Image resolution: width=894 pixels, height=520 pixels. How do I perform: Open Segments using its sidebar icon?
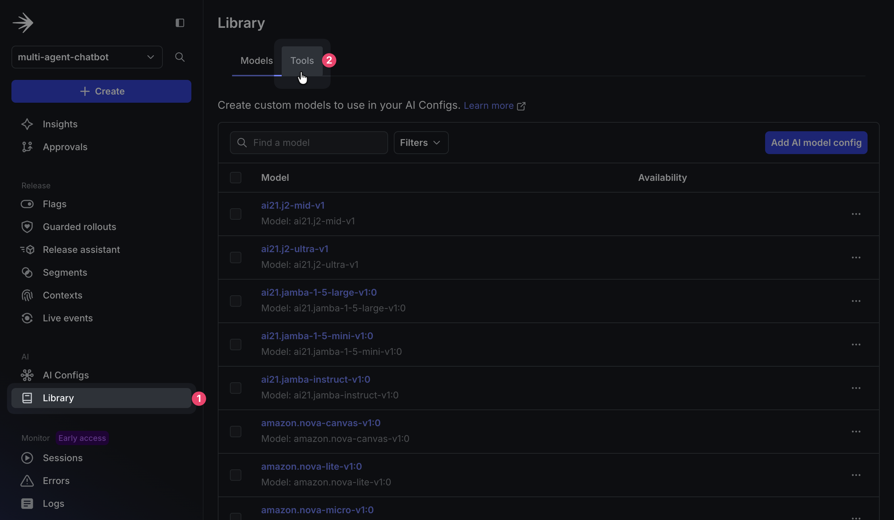point(27,272)
